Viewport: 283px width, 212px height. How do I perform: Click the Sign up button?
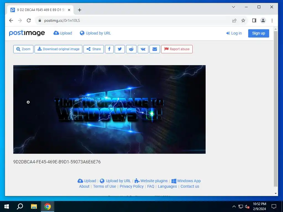pos(258,33)
